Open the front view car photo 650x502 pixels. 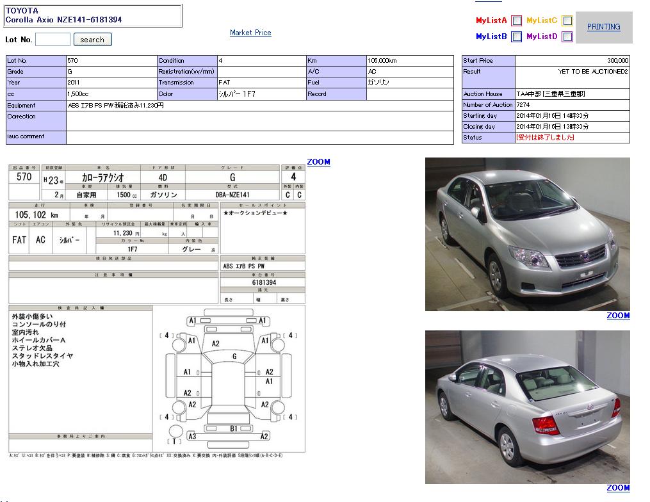coord(527,234)
